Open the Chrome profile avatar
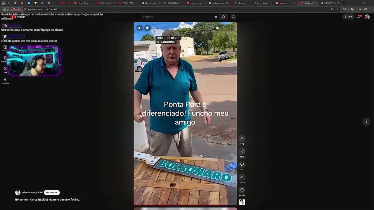Viewport: 374px width, 210px height. click(366, 9)
